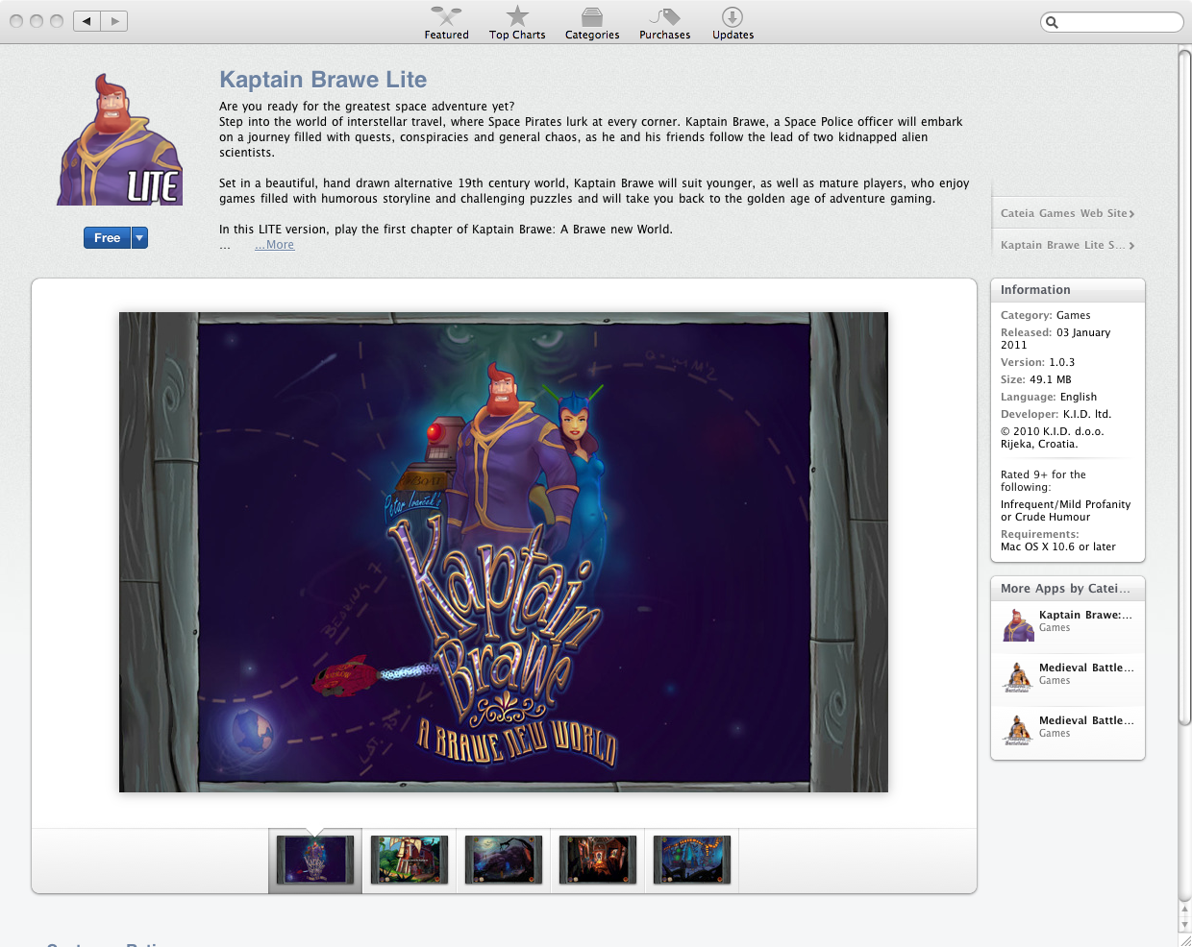Click the Rated 9+ rating text
Viewport: 1192px width, 947px height.
(x=1043, y=480)
